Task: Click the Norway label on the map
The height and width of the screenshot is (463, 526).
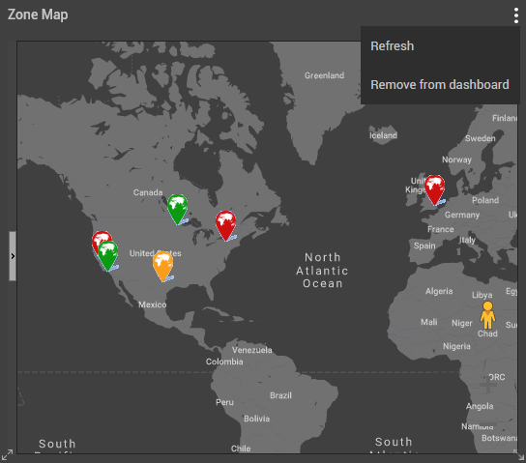Action: click(x=456, y=159)
